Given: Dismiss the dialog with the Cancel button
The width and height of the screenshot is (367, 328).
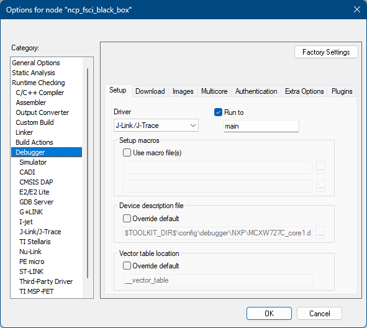Looking at the screenshot, I should (x=319, y=314).
